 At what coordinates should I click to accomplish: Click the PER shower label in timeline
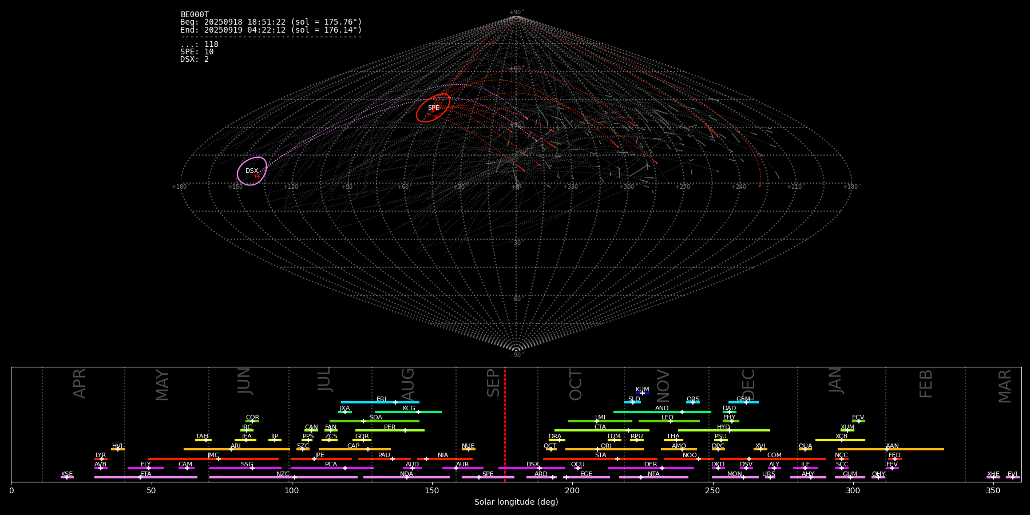390,427
